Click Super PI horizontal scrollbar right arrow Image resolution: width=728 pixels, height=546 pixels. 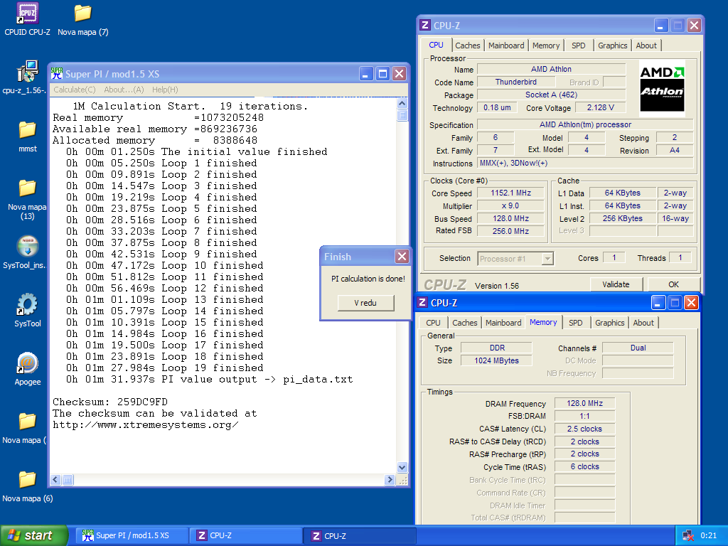click(x=390, y=480)
